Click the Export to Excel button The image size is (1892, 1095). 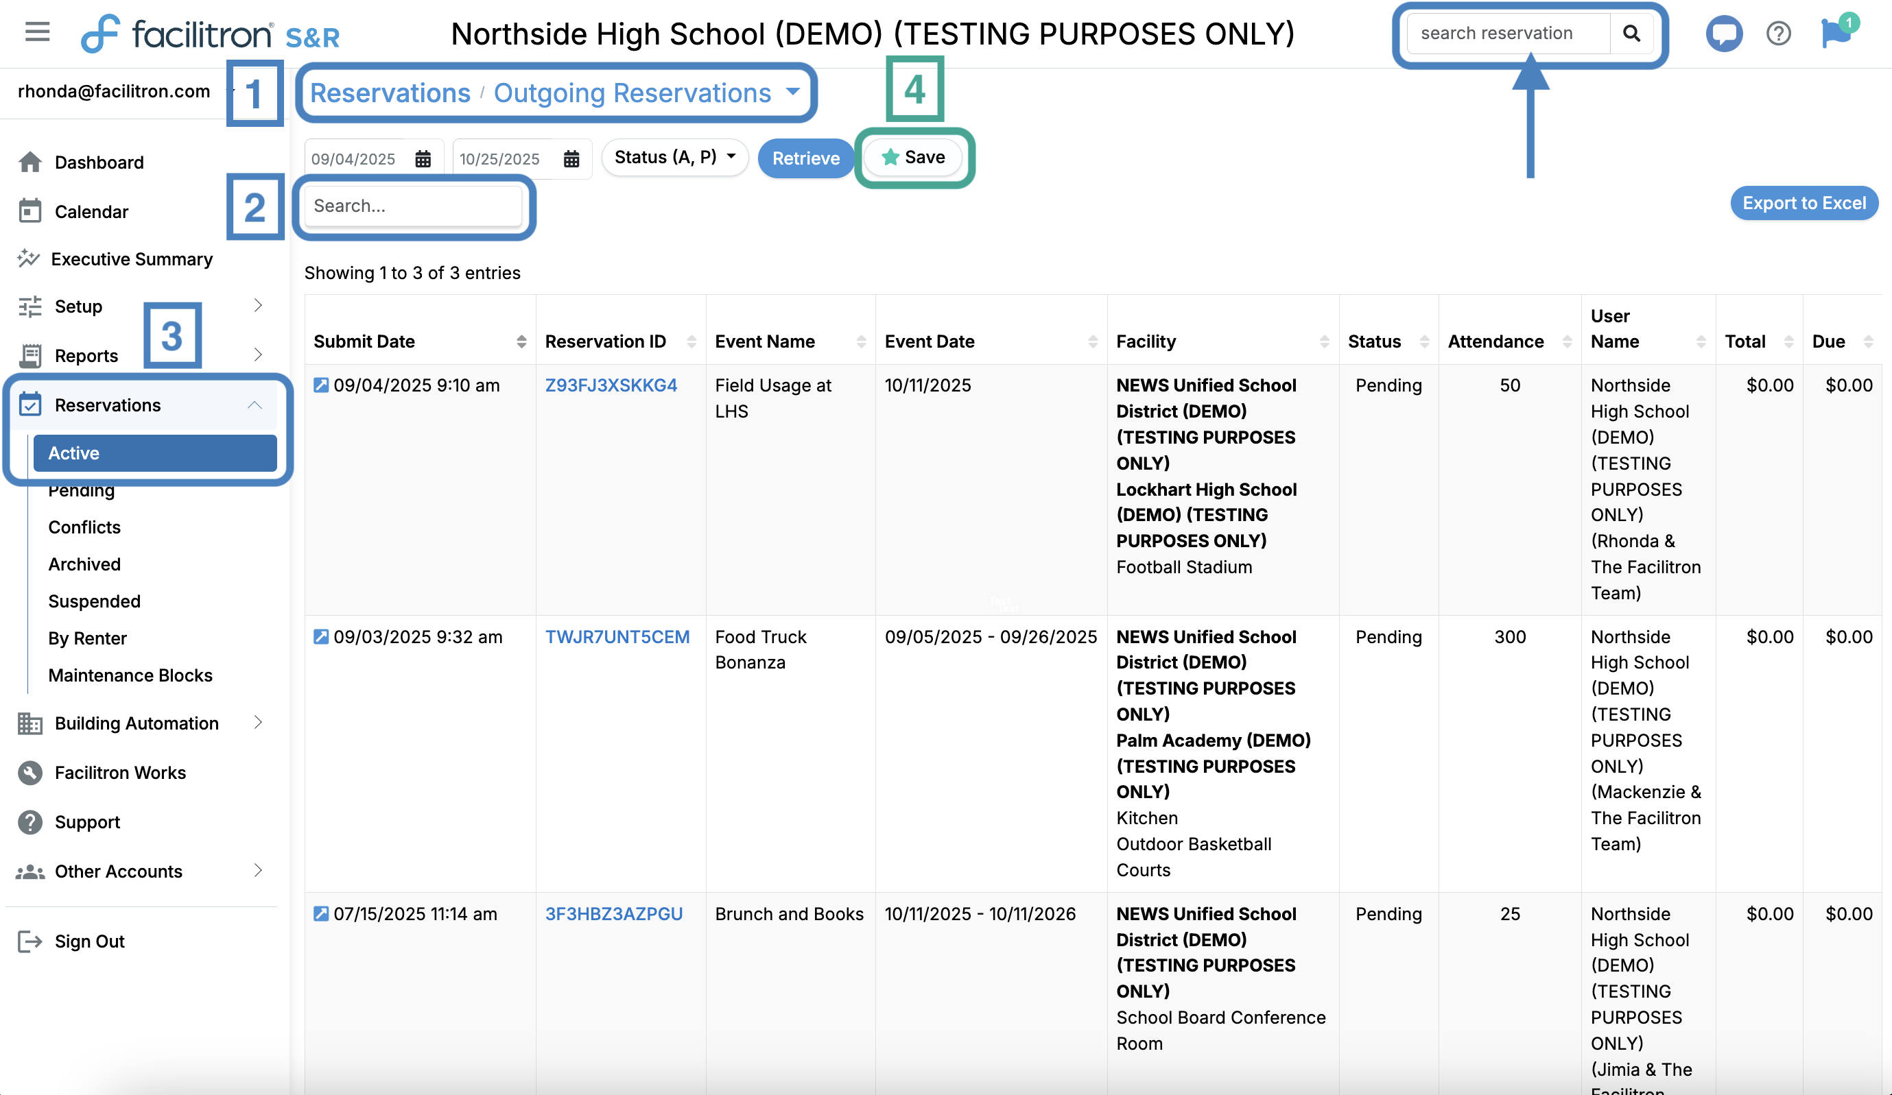pyautogui.click(x=1803, y=203)
